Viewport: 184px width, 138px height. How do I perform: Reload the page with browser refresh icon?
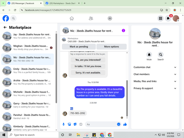(x=15, y=10)
